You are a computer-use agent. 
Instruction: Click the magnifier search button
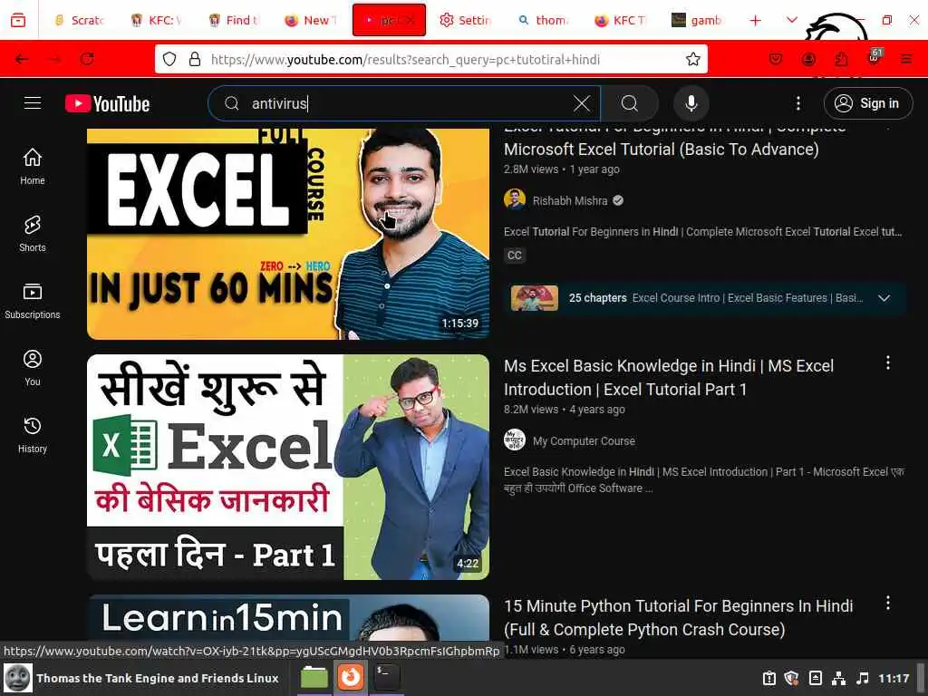tap(630, 103)
